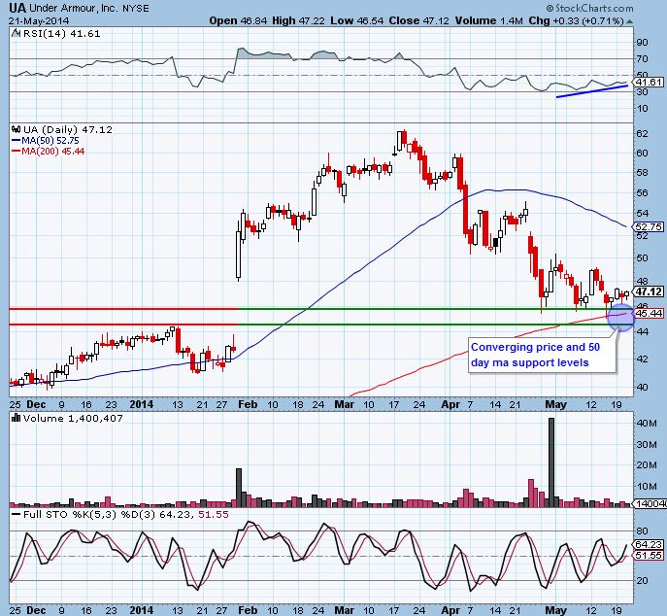Screen dimensions: 667x616
Task: Click the MA(50) 52.75 legend entry
Action: point(46,141)
